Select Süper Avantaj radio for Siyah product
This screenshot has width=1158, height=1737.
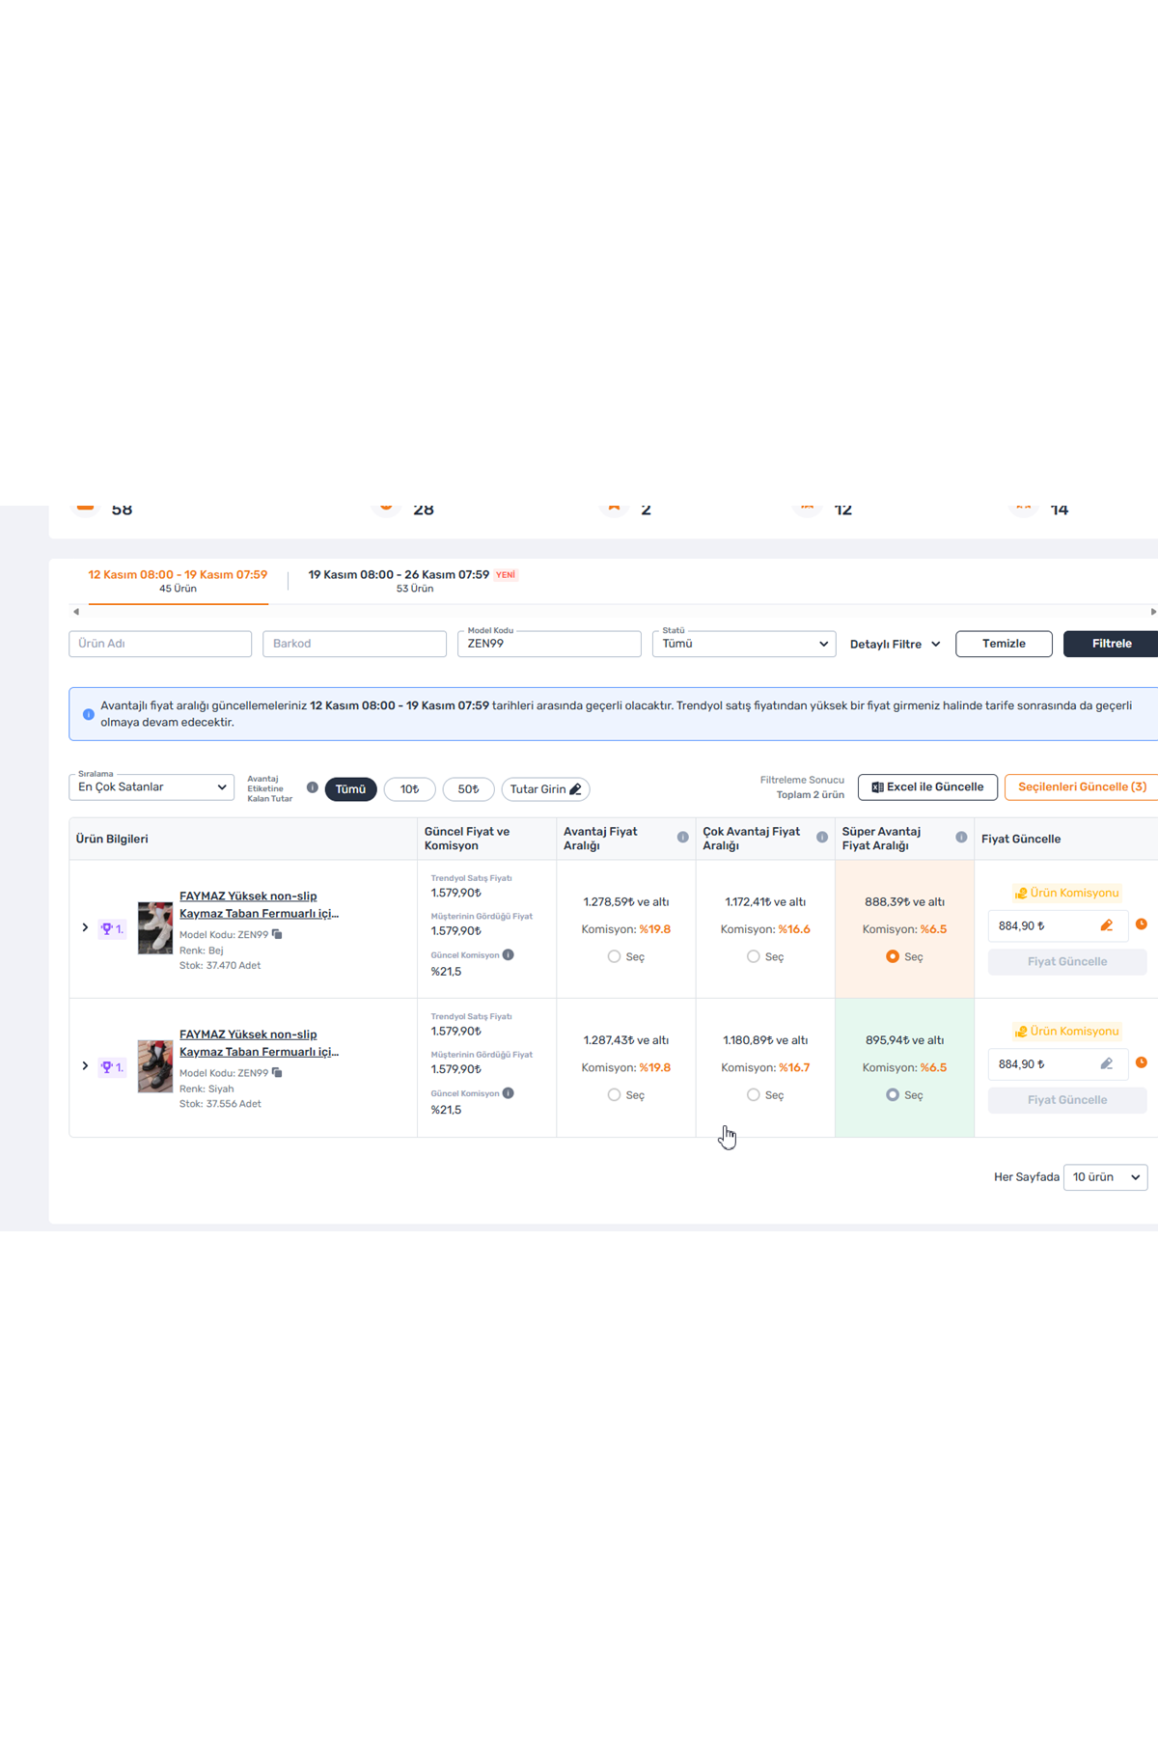click(x=893, y=1094)
